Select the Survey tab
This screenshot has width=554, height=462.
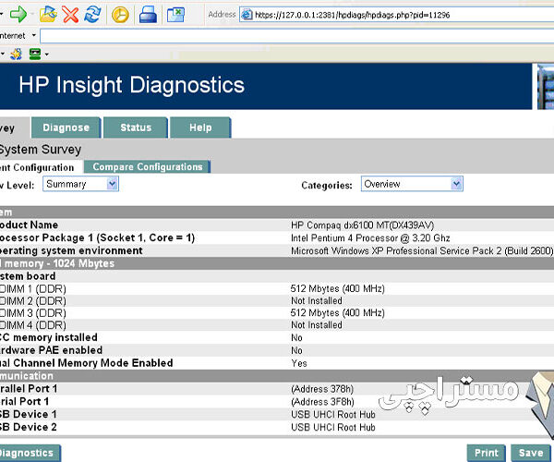click(x=14, y=128)
